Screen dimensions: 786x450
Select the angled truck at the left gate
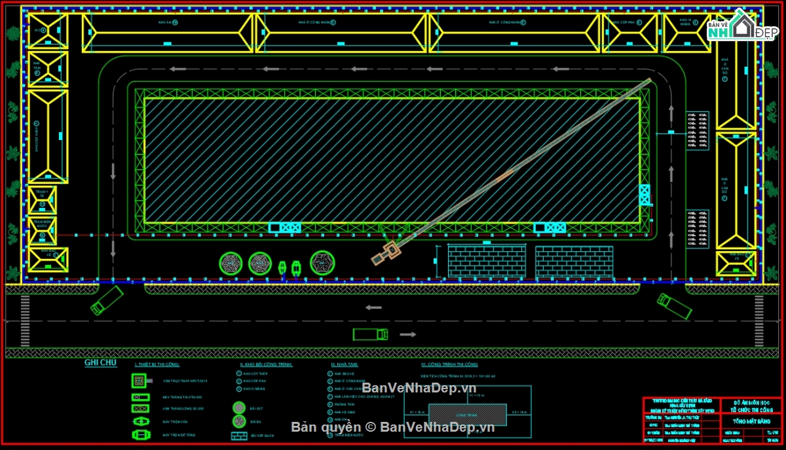(x=107, y=300)
